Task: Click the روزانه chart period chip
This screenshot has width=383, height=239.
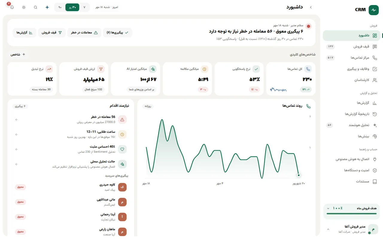Action: pyautogui.click(x=148, y=106)
